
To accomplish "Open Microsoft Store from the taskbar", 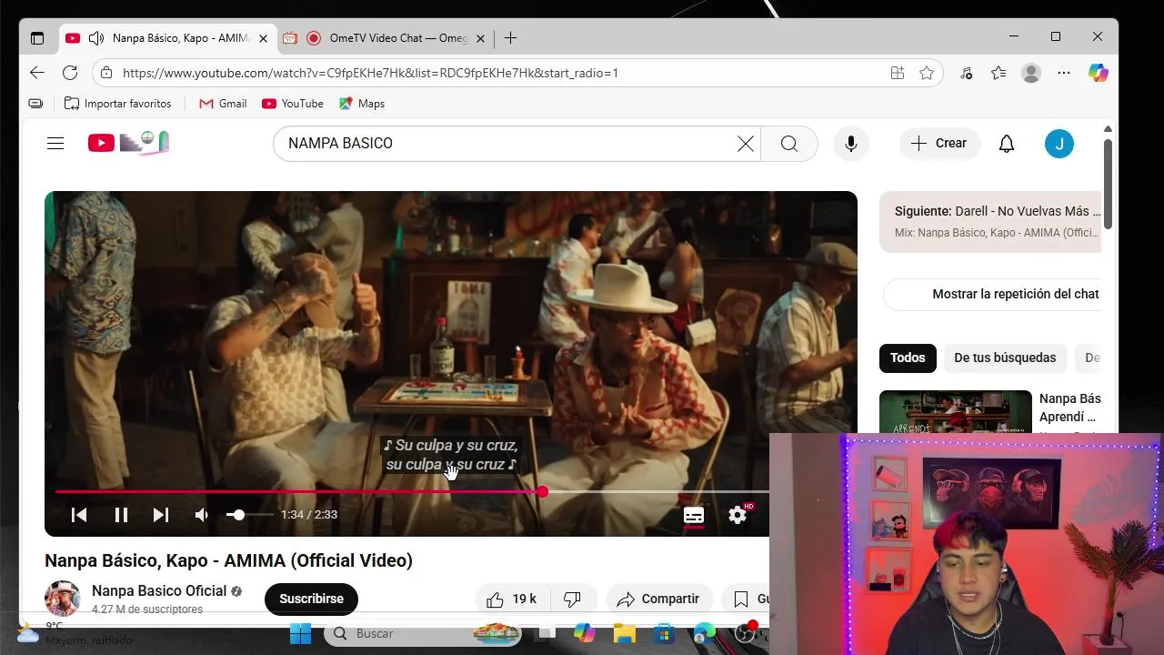I will [x=665, y=633].
